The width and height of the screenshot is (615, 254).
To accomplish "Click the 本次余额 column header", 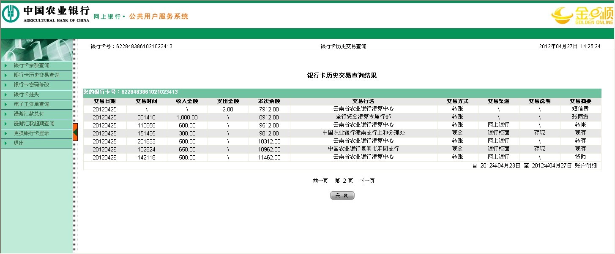I will (x=269, y=101).
